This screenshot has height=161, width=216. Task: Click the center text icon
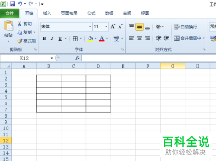140,38
